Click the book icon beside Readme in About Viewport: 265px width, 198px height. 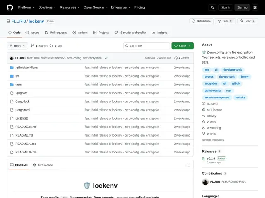204,104
